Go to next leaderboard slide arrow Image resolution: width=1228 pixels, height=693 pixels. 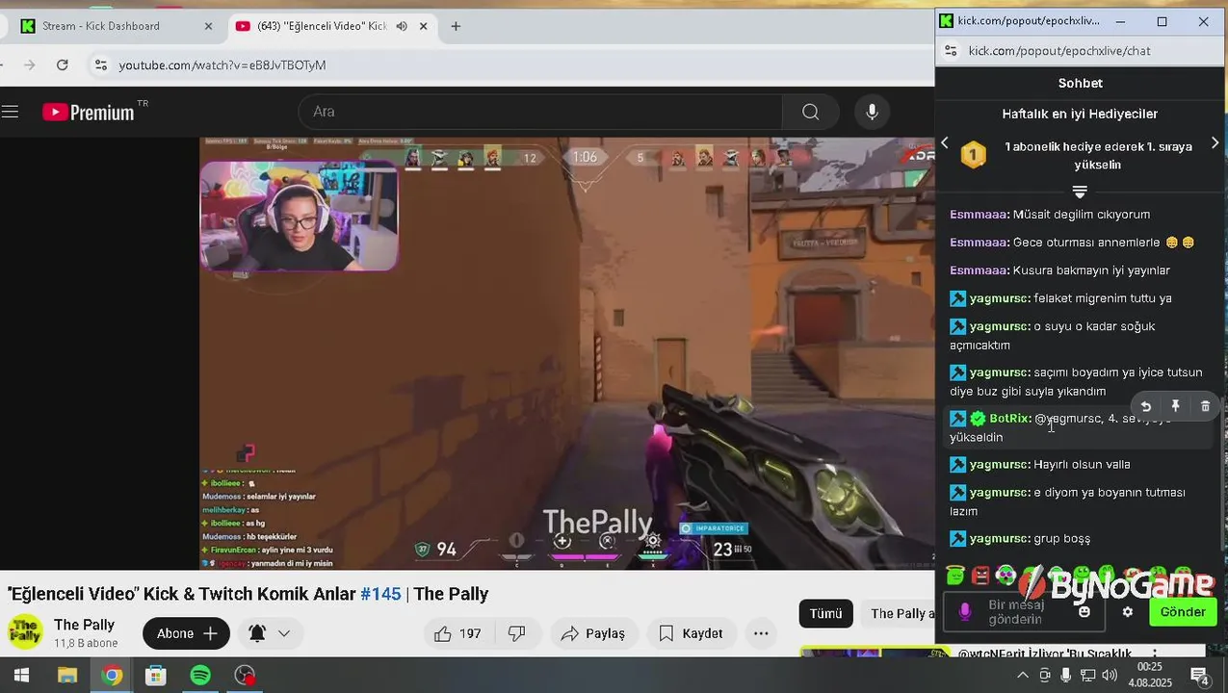pos(1215,142)
